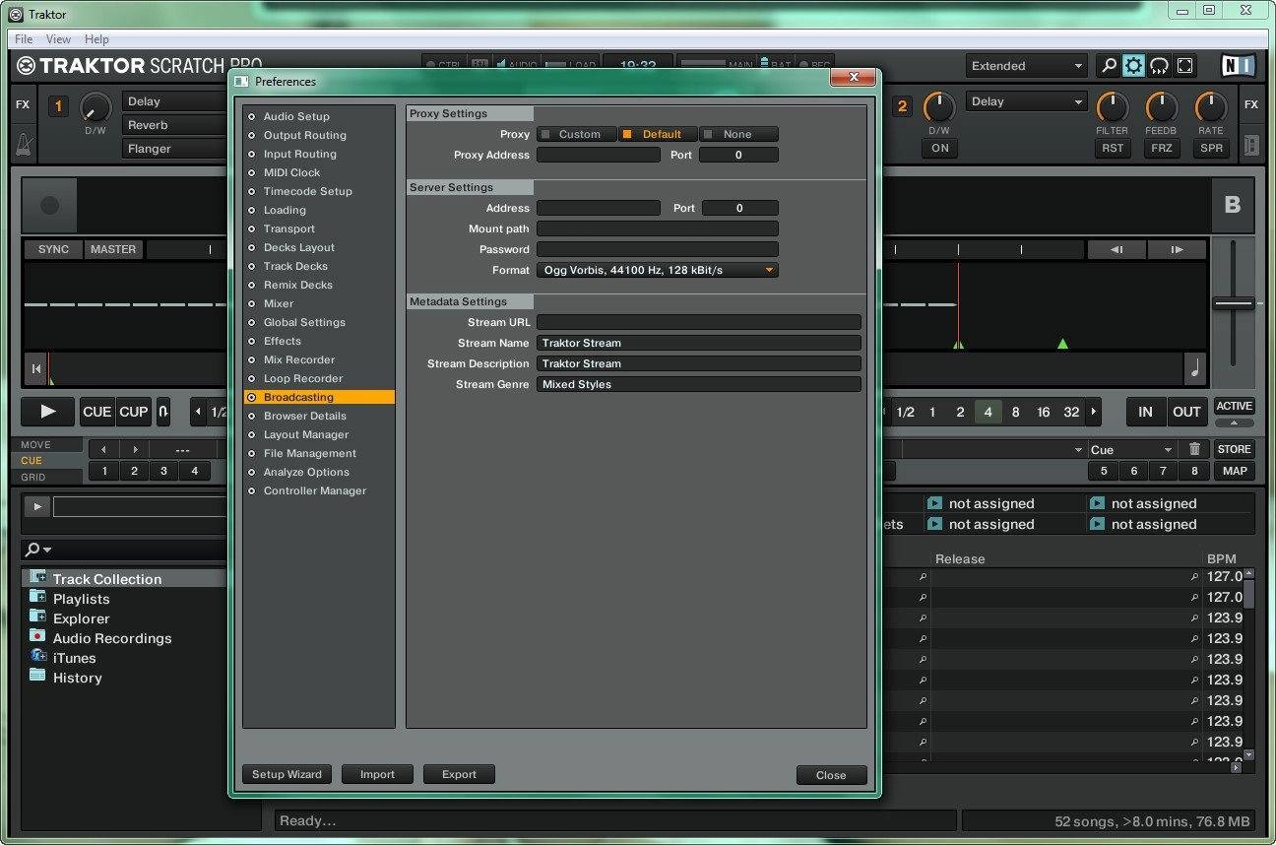Select the Custom proxy option

[577, 134]
